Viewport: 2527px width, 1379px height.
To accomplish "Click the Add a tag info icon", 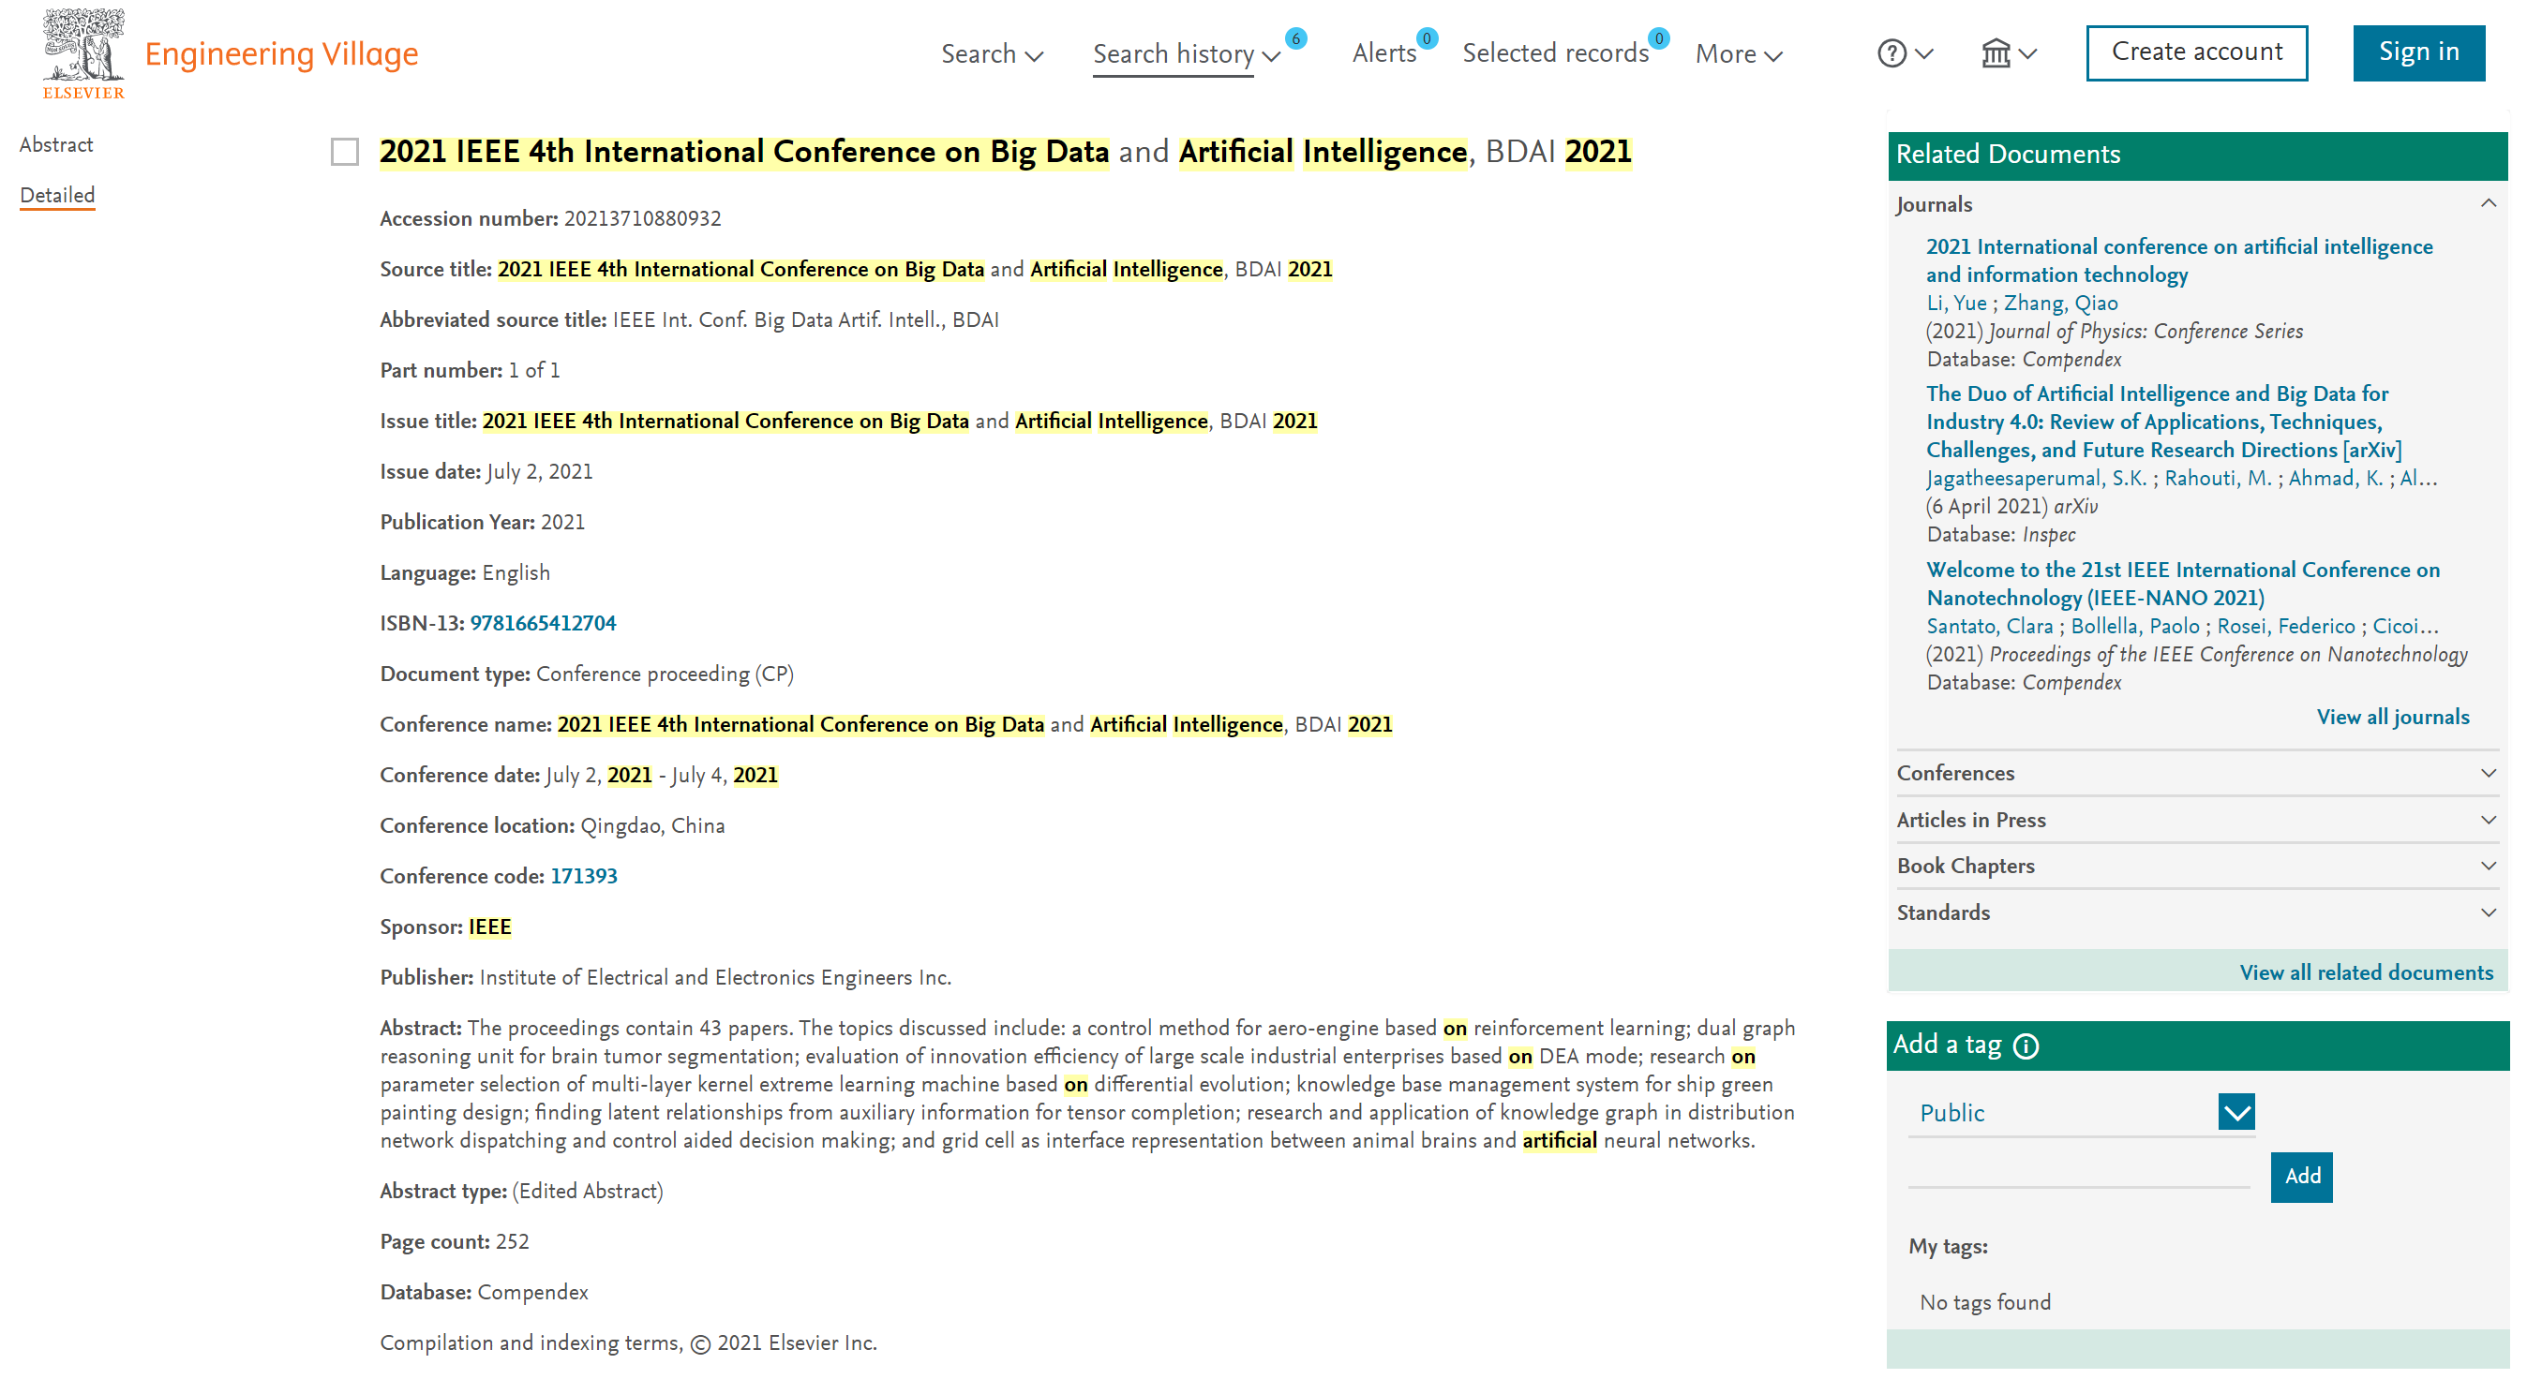I will click(x=2026, y=1046).
